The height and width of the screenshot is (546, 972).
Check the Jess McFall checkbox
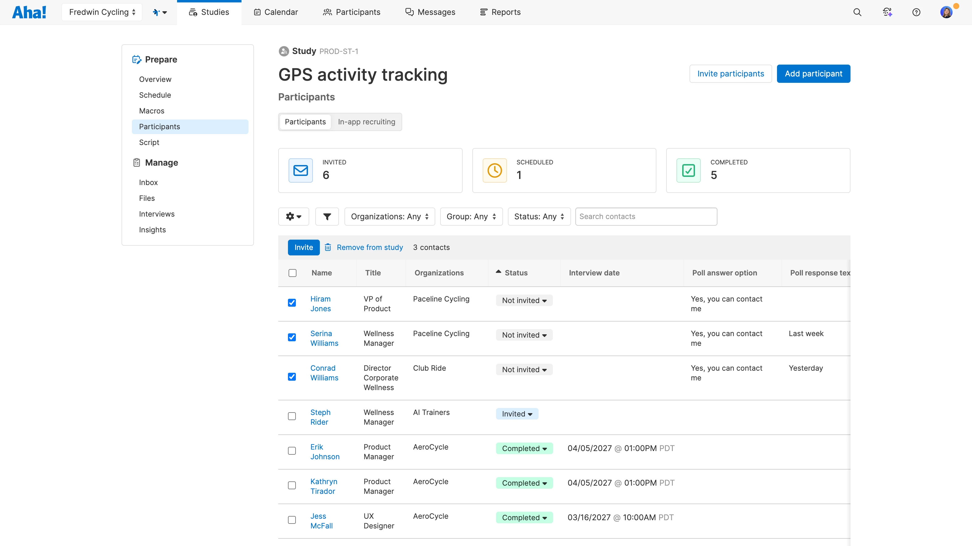(x=292, y=520)
